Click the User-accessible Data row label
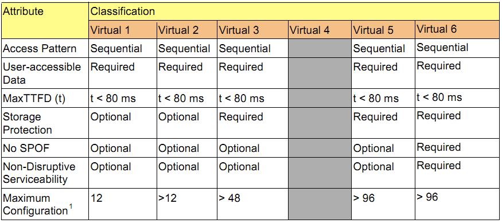 coord(45,73)
